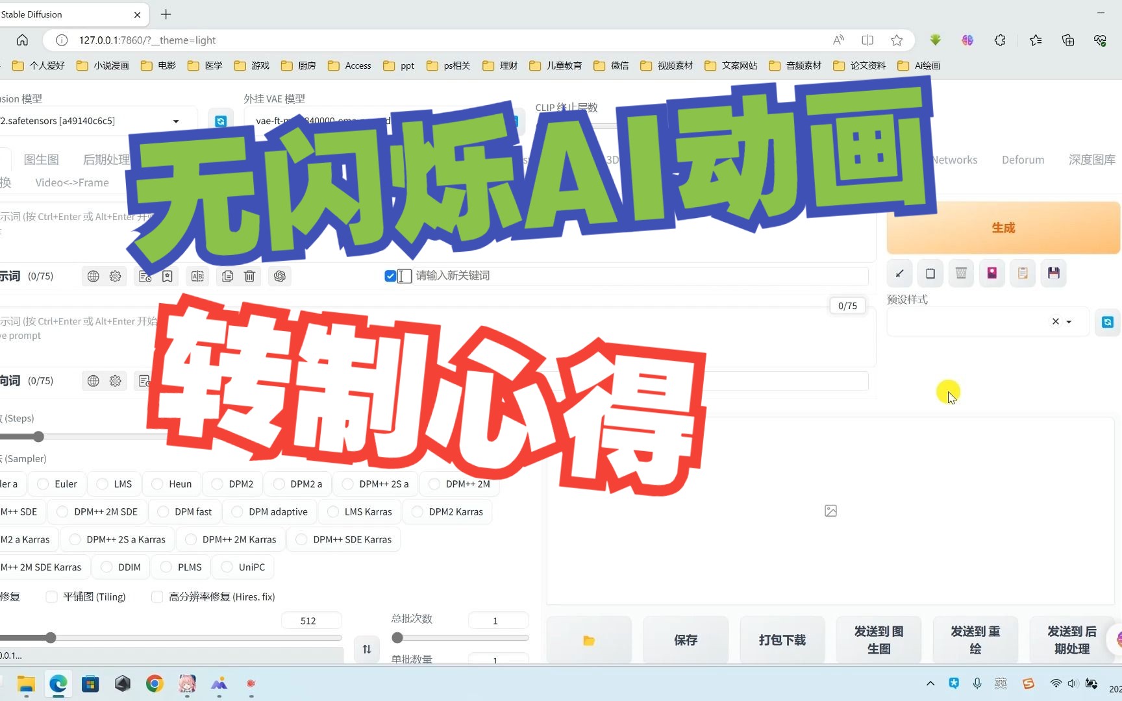Open the split screen icon in the address bar
1122x701 pixels.
[867, 40]
